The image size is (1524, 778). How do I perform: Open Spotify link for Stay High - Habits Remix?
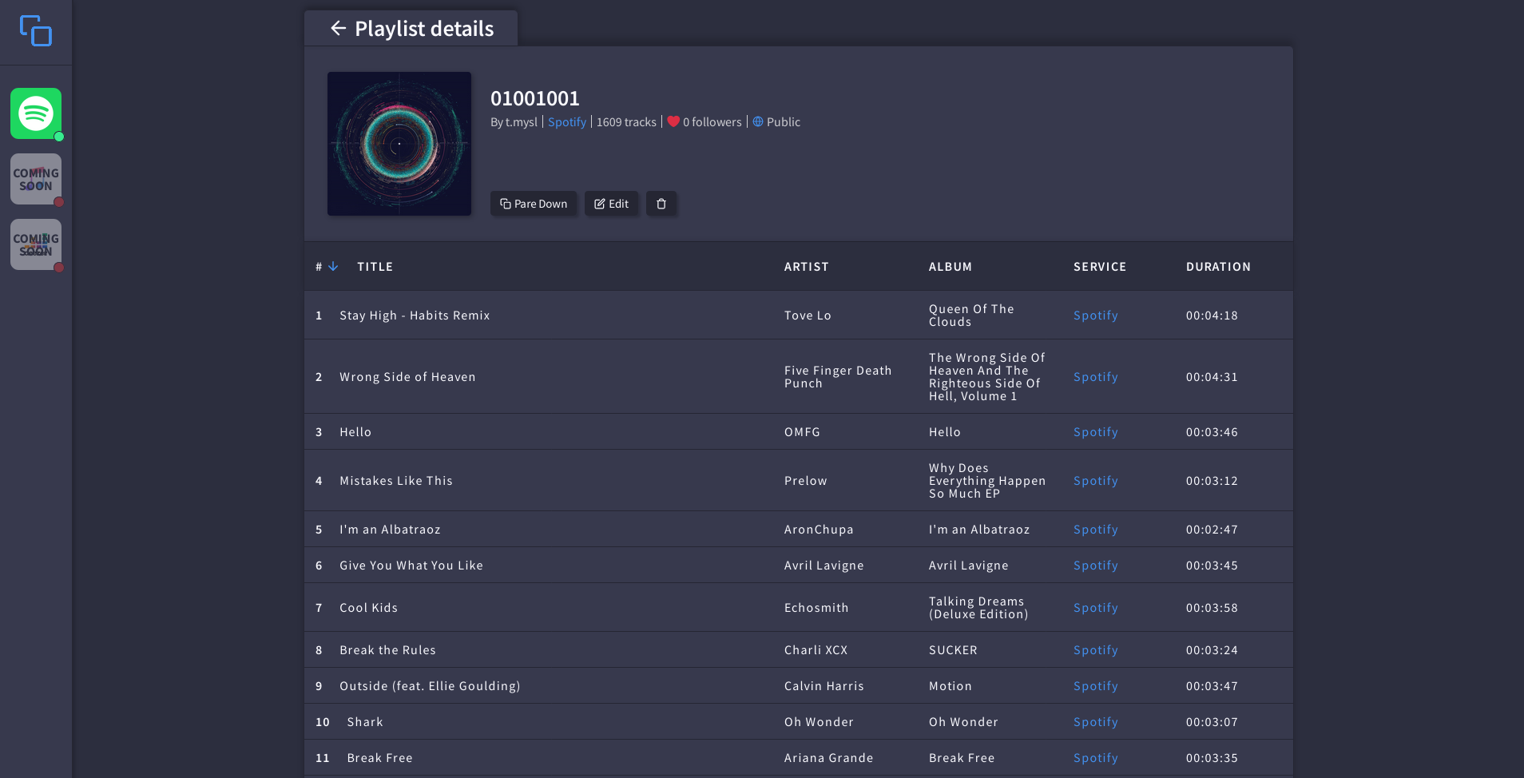(x=1095, y=316)
